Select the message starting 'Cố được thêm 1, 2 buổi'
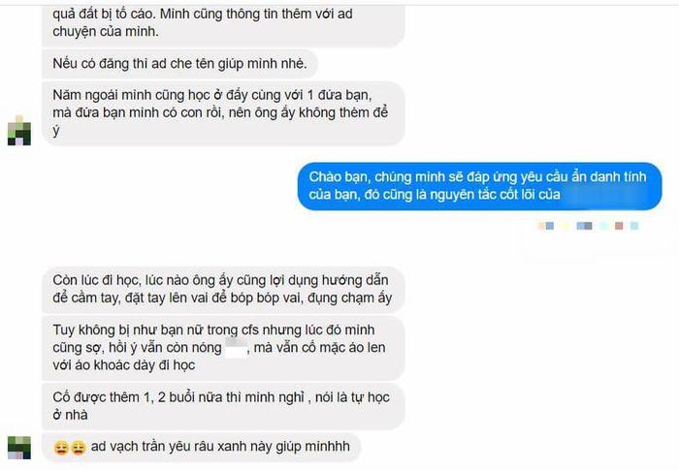The height and width of the screenshot is (470, 679). pos(223,406)
